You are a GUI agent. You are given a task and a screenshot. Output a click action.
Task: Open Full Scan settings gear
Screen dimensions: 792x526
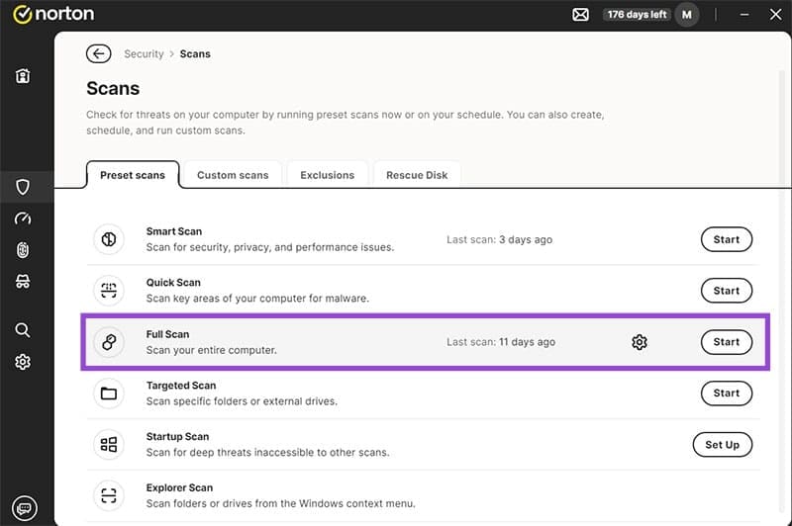click(640, 342)
